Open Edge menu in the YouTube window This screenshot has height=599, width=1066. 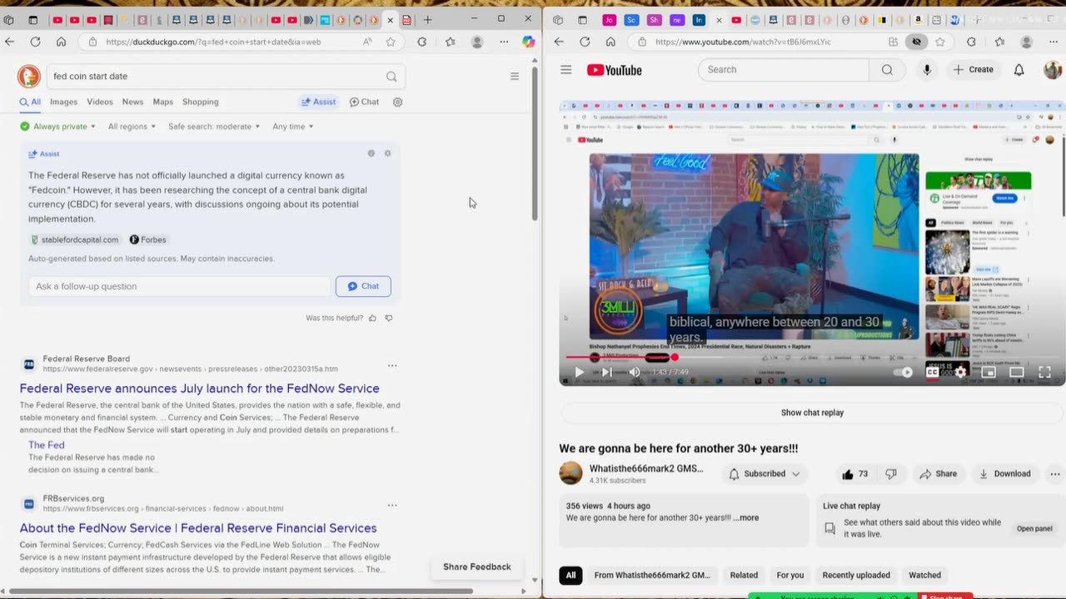[1054, 42]
